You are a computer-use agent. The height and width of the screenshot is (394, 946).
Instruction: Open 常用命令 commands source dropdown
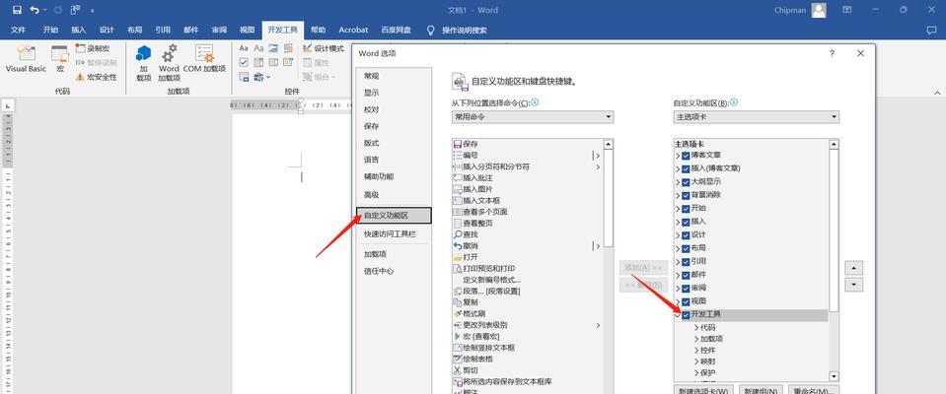coord(533,116)
